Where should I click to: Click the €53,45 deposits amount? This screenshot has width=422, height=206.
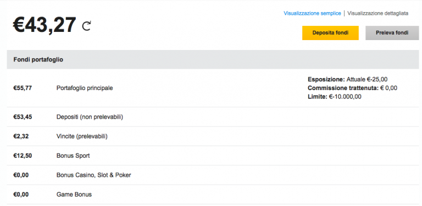23,117
